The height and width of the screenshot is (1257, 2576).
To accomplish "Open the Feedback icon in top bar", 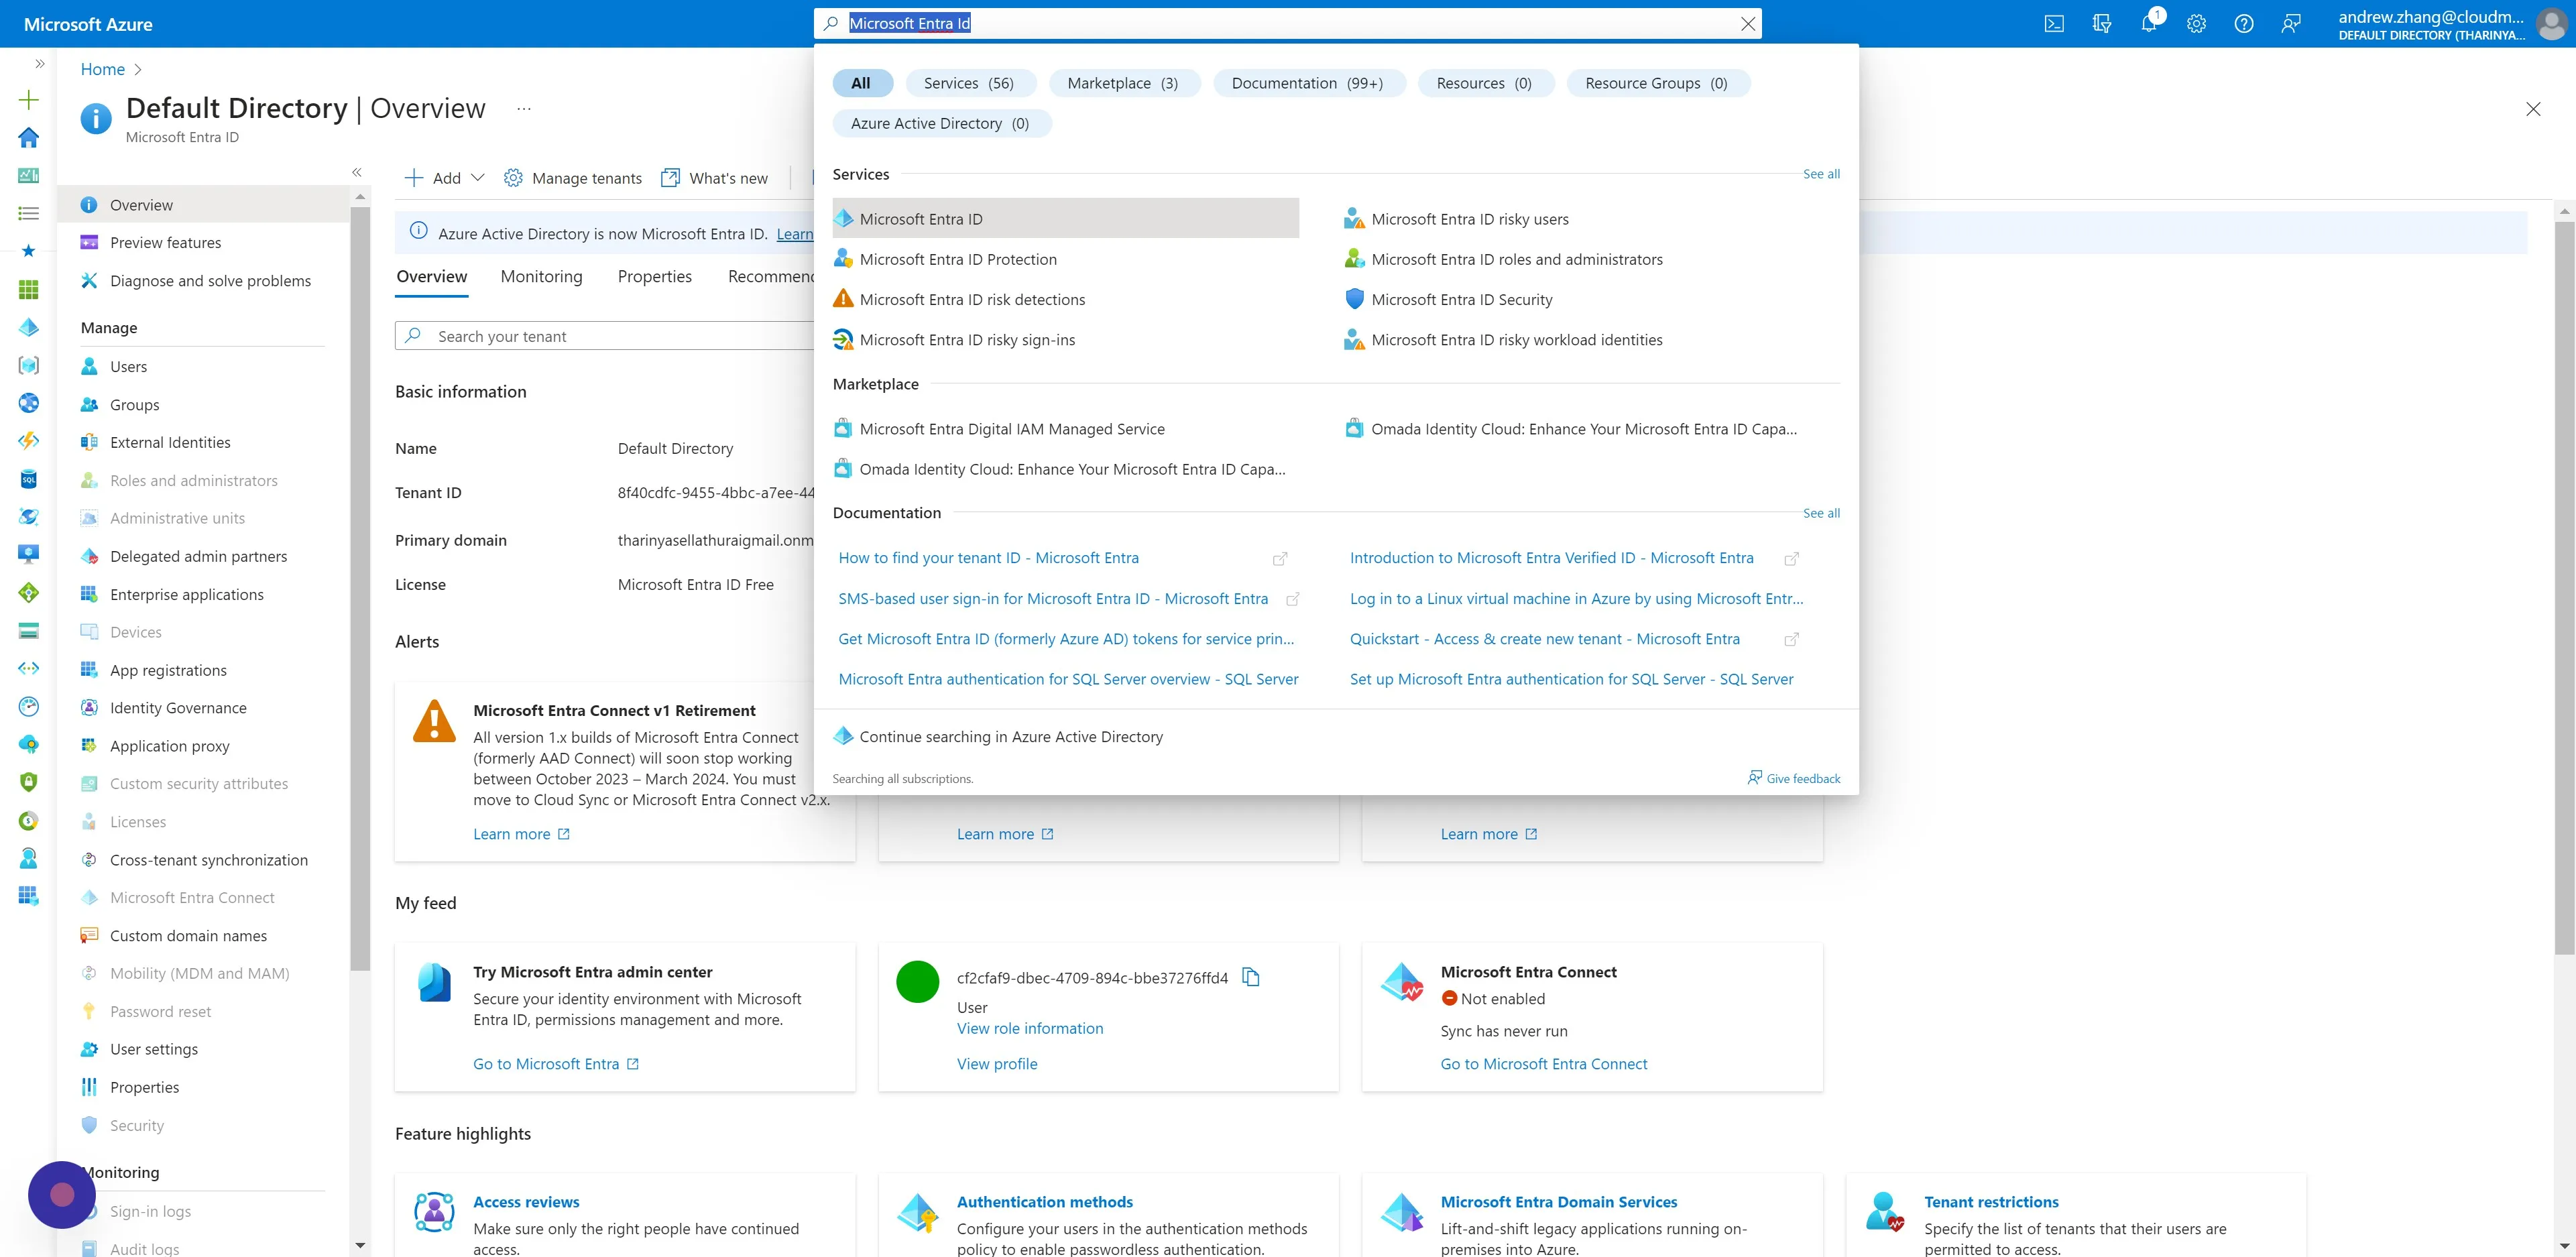I will 2291,24.
